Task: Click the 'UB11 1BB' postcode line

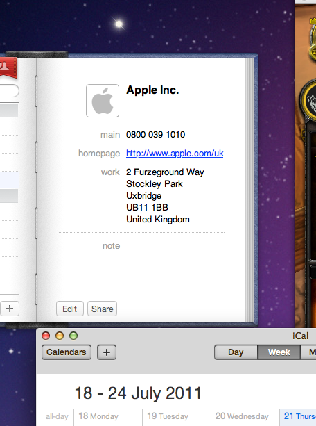Action: tap(147, 208)
